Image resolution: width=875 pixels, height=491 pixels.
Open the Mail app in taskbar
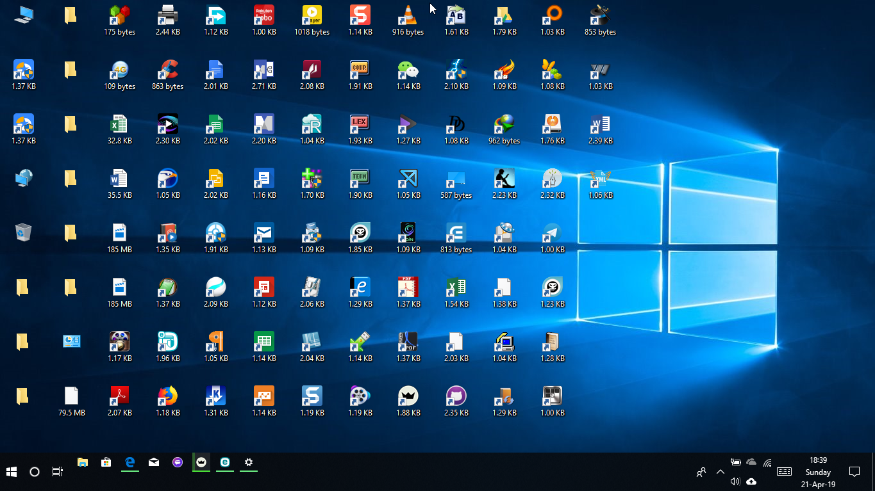[x=154, y=462]
